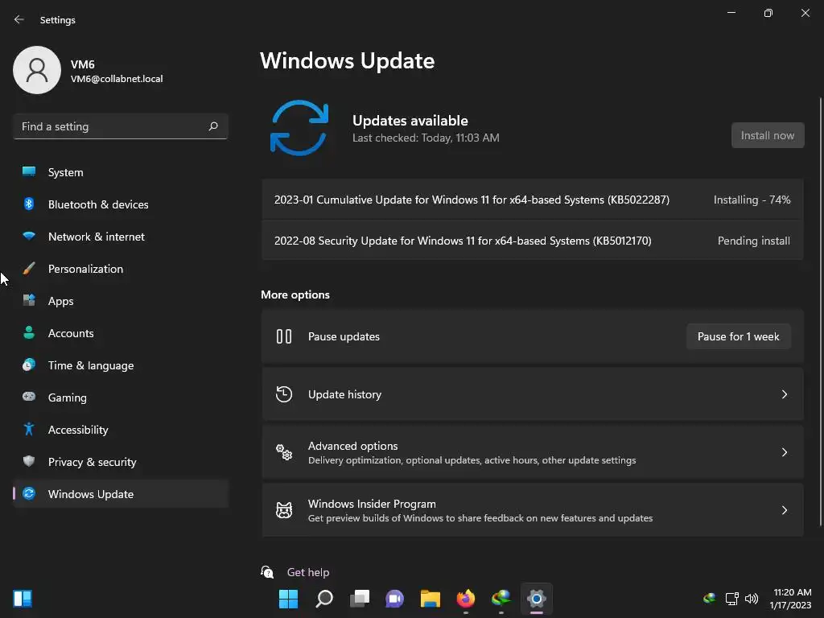This screenshot has height=618, width=824.
Task: Go to System settings
Action: (x=121, y=172)
